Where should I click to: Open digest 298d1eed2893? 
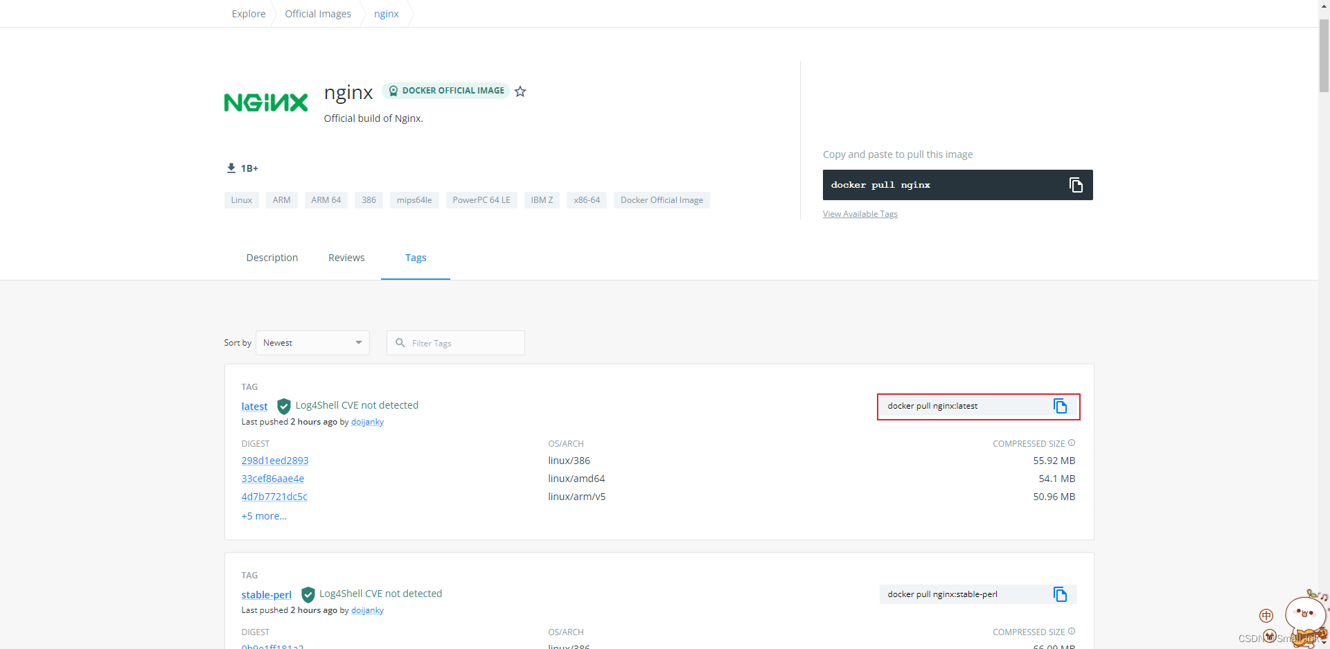275,461
